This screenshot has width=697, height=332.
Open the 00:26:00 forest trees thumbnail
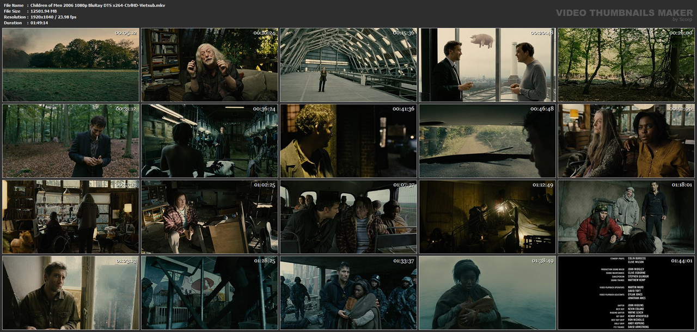pyautogui.click(x=626, y=65)
